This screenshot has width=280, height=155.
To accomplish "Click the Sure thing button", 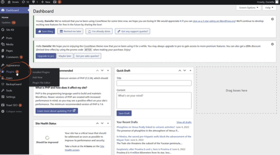I will [x=45, y=31].
